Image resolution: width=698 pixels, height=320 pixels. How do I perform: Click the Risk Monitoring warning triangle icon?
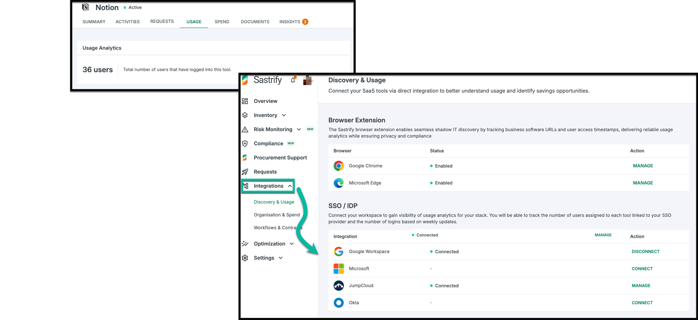245,129
